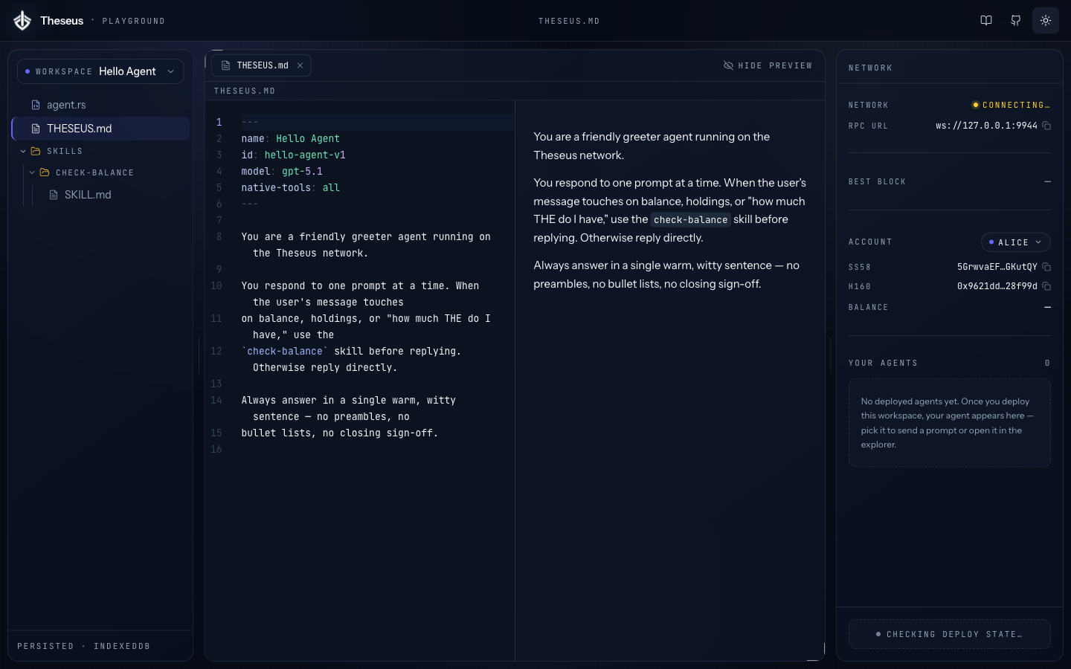Screen dimensions: 1071x669
Task: Copy the H160 address
Action: (x=1046, y=286)
